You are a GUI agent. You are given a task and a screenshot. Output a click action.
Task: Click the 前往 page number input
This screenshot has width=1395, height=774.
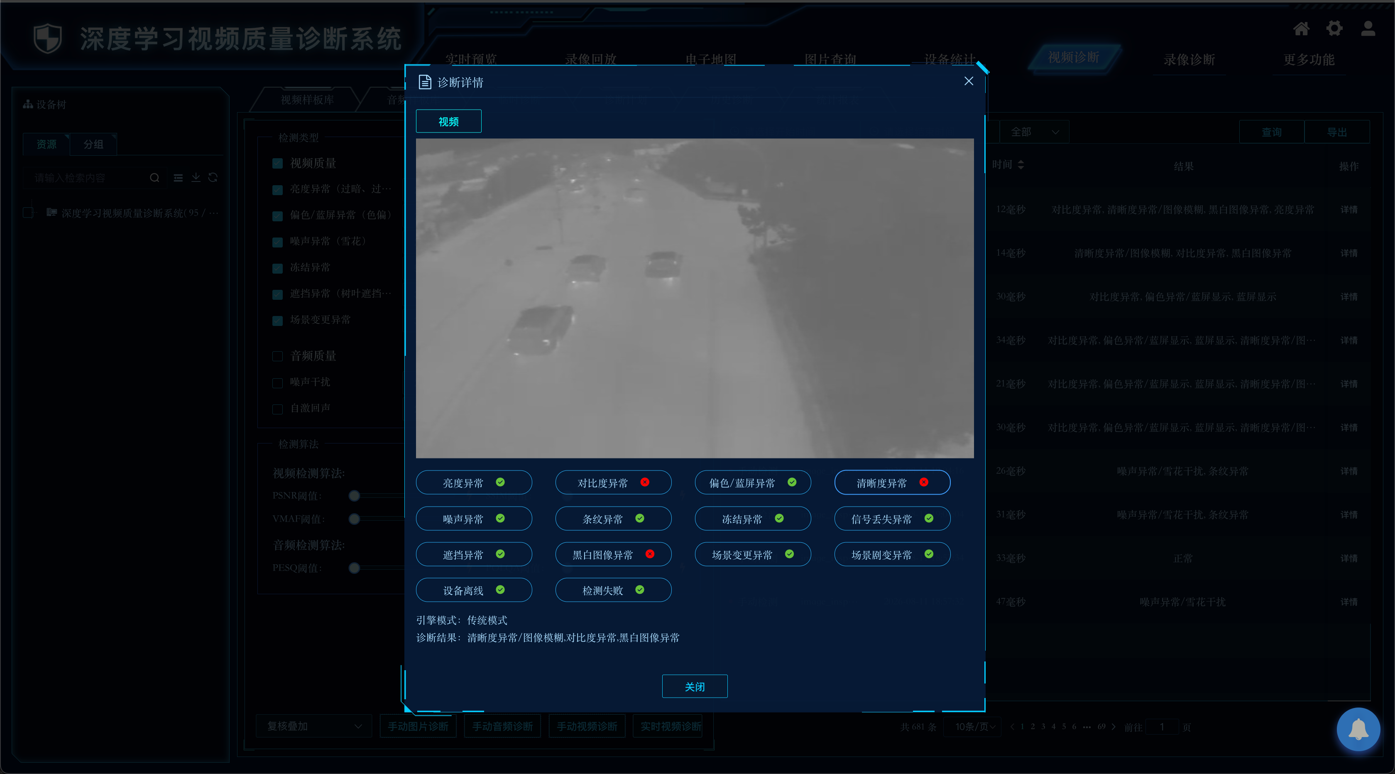tap(1162, 727)
